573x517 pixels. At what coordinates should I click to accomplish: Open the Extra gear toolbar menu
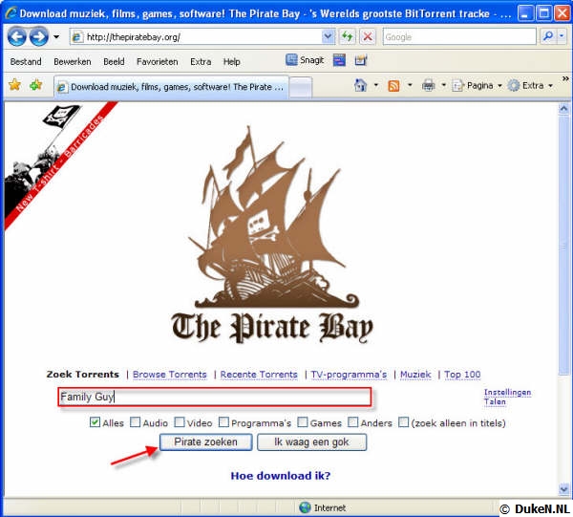point(530,86)
